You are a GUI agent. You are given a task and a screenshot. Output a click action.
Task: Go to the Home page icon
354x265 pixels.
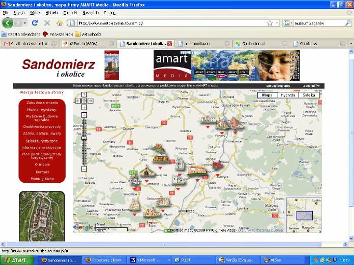click(x=60, y=23)
